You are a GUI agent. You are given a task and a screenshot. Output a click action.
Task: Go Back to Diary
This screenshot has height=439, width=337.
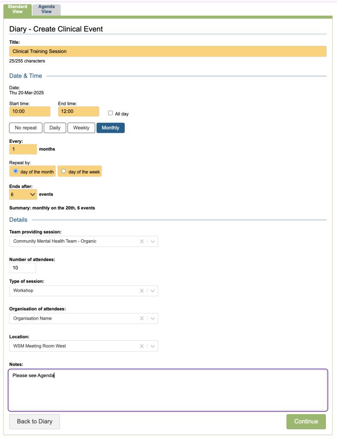pyautogui.click(x=34, y=421)
